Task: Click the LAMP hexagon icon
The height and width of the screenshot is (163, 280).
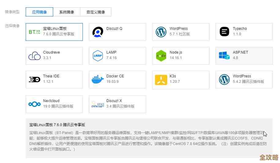Action: click(98, 56)
